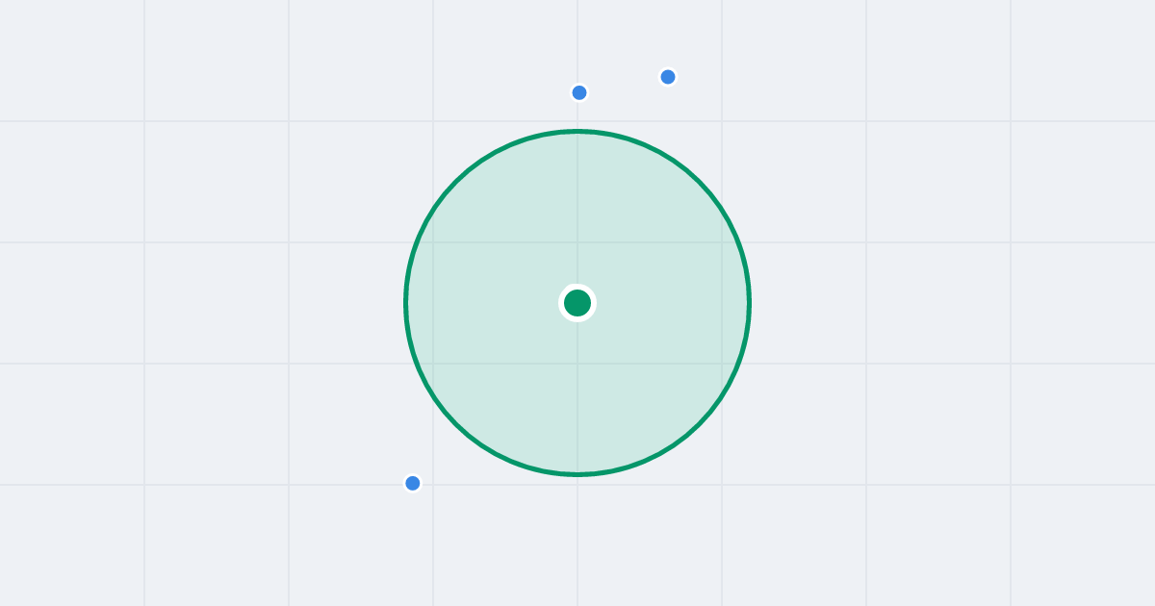Select the blue point below-left of the circle
1155x606 pixels.
(413, 483)
